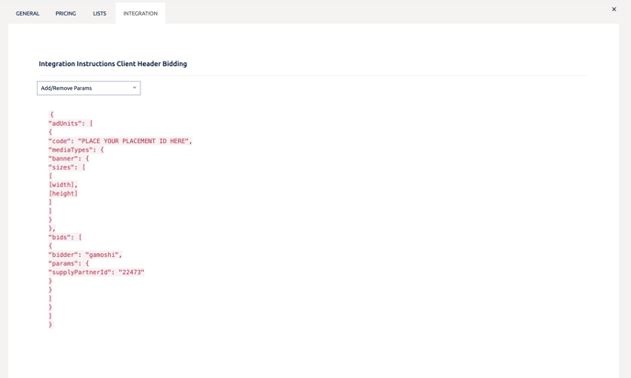Click the "mediaTypes": { line
The image size is (631, 378).
(76, 150)
